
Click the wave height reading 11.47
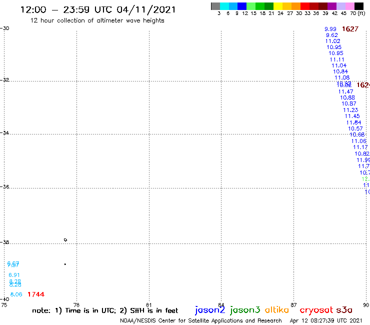coord(345,91)
